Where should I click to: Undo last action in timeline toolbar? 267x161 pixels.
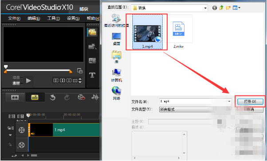pos(53,97)
